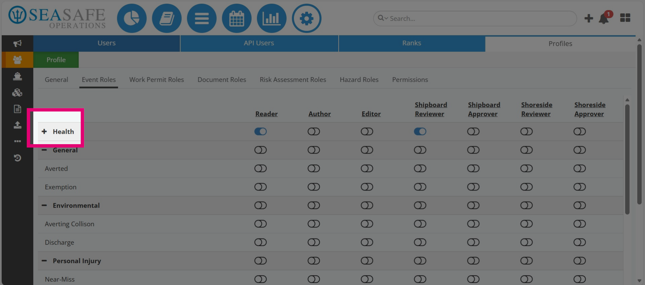Toggle Averting Collison Reader switch

click(x=260, y=224)
